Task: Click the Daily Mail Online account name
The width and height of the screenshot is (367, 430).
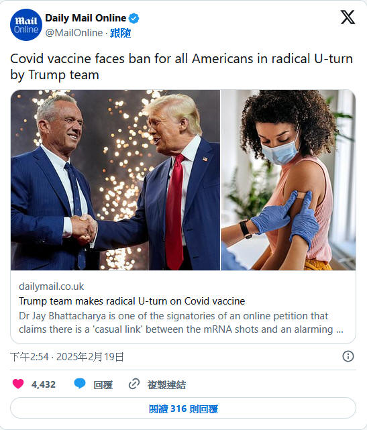Action: click(x=86, y=18)
